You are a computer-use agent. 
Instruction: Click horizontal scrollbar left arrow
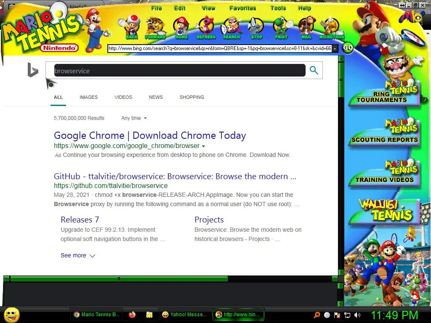(7, 279)
